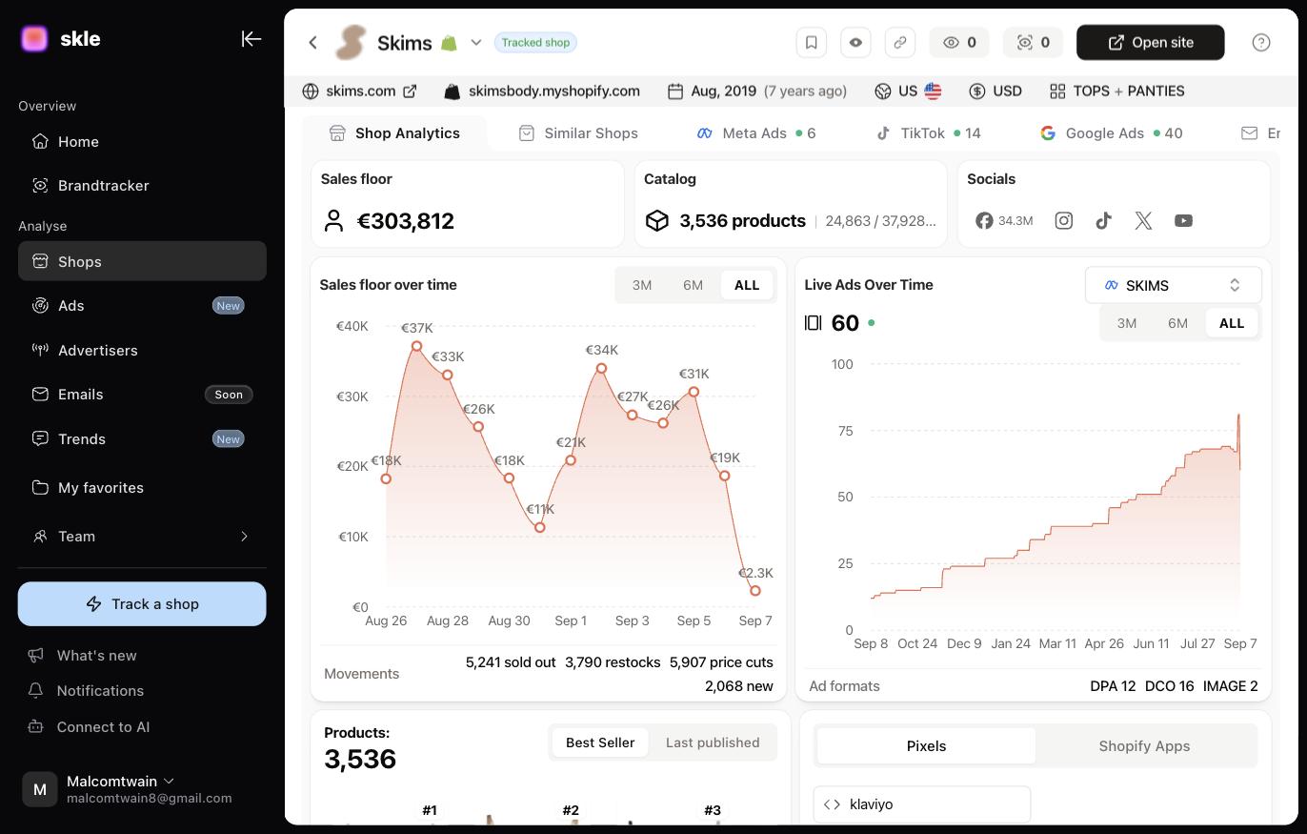1307x834 pixels.
Task: Click the 3,536 products catalog count
Action: [x=742, y=221]
